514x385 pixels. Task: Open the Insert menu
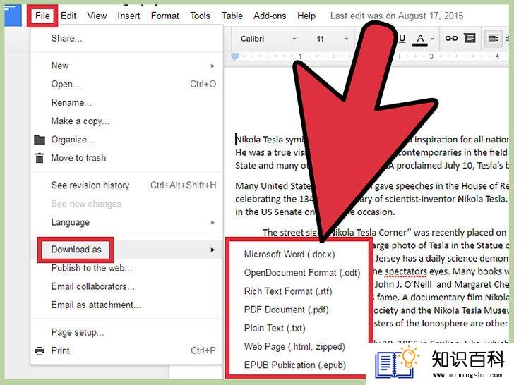[x=128, y=16]
